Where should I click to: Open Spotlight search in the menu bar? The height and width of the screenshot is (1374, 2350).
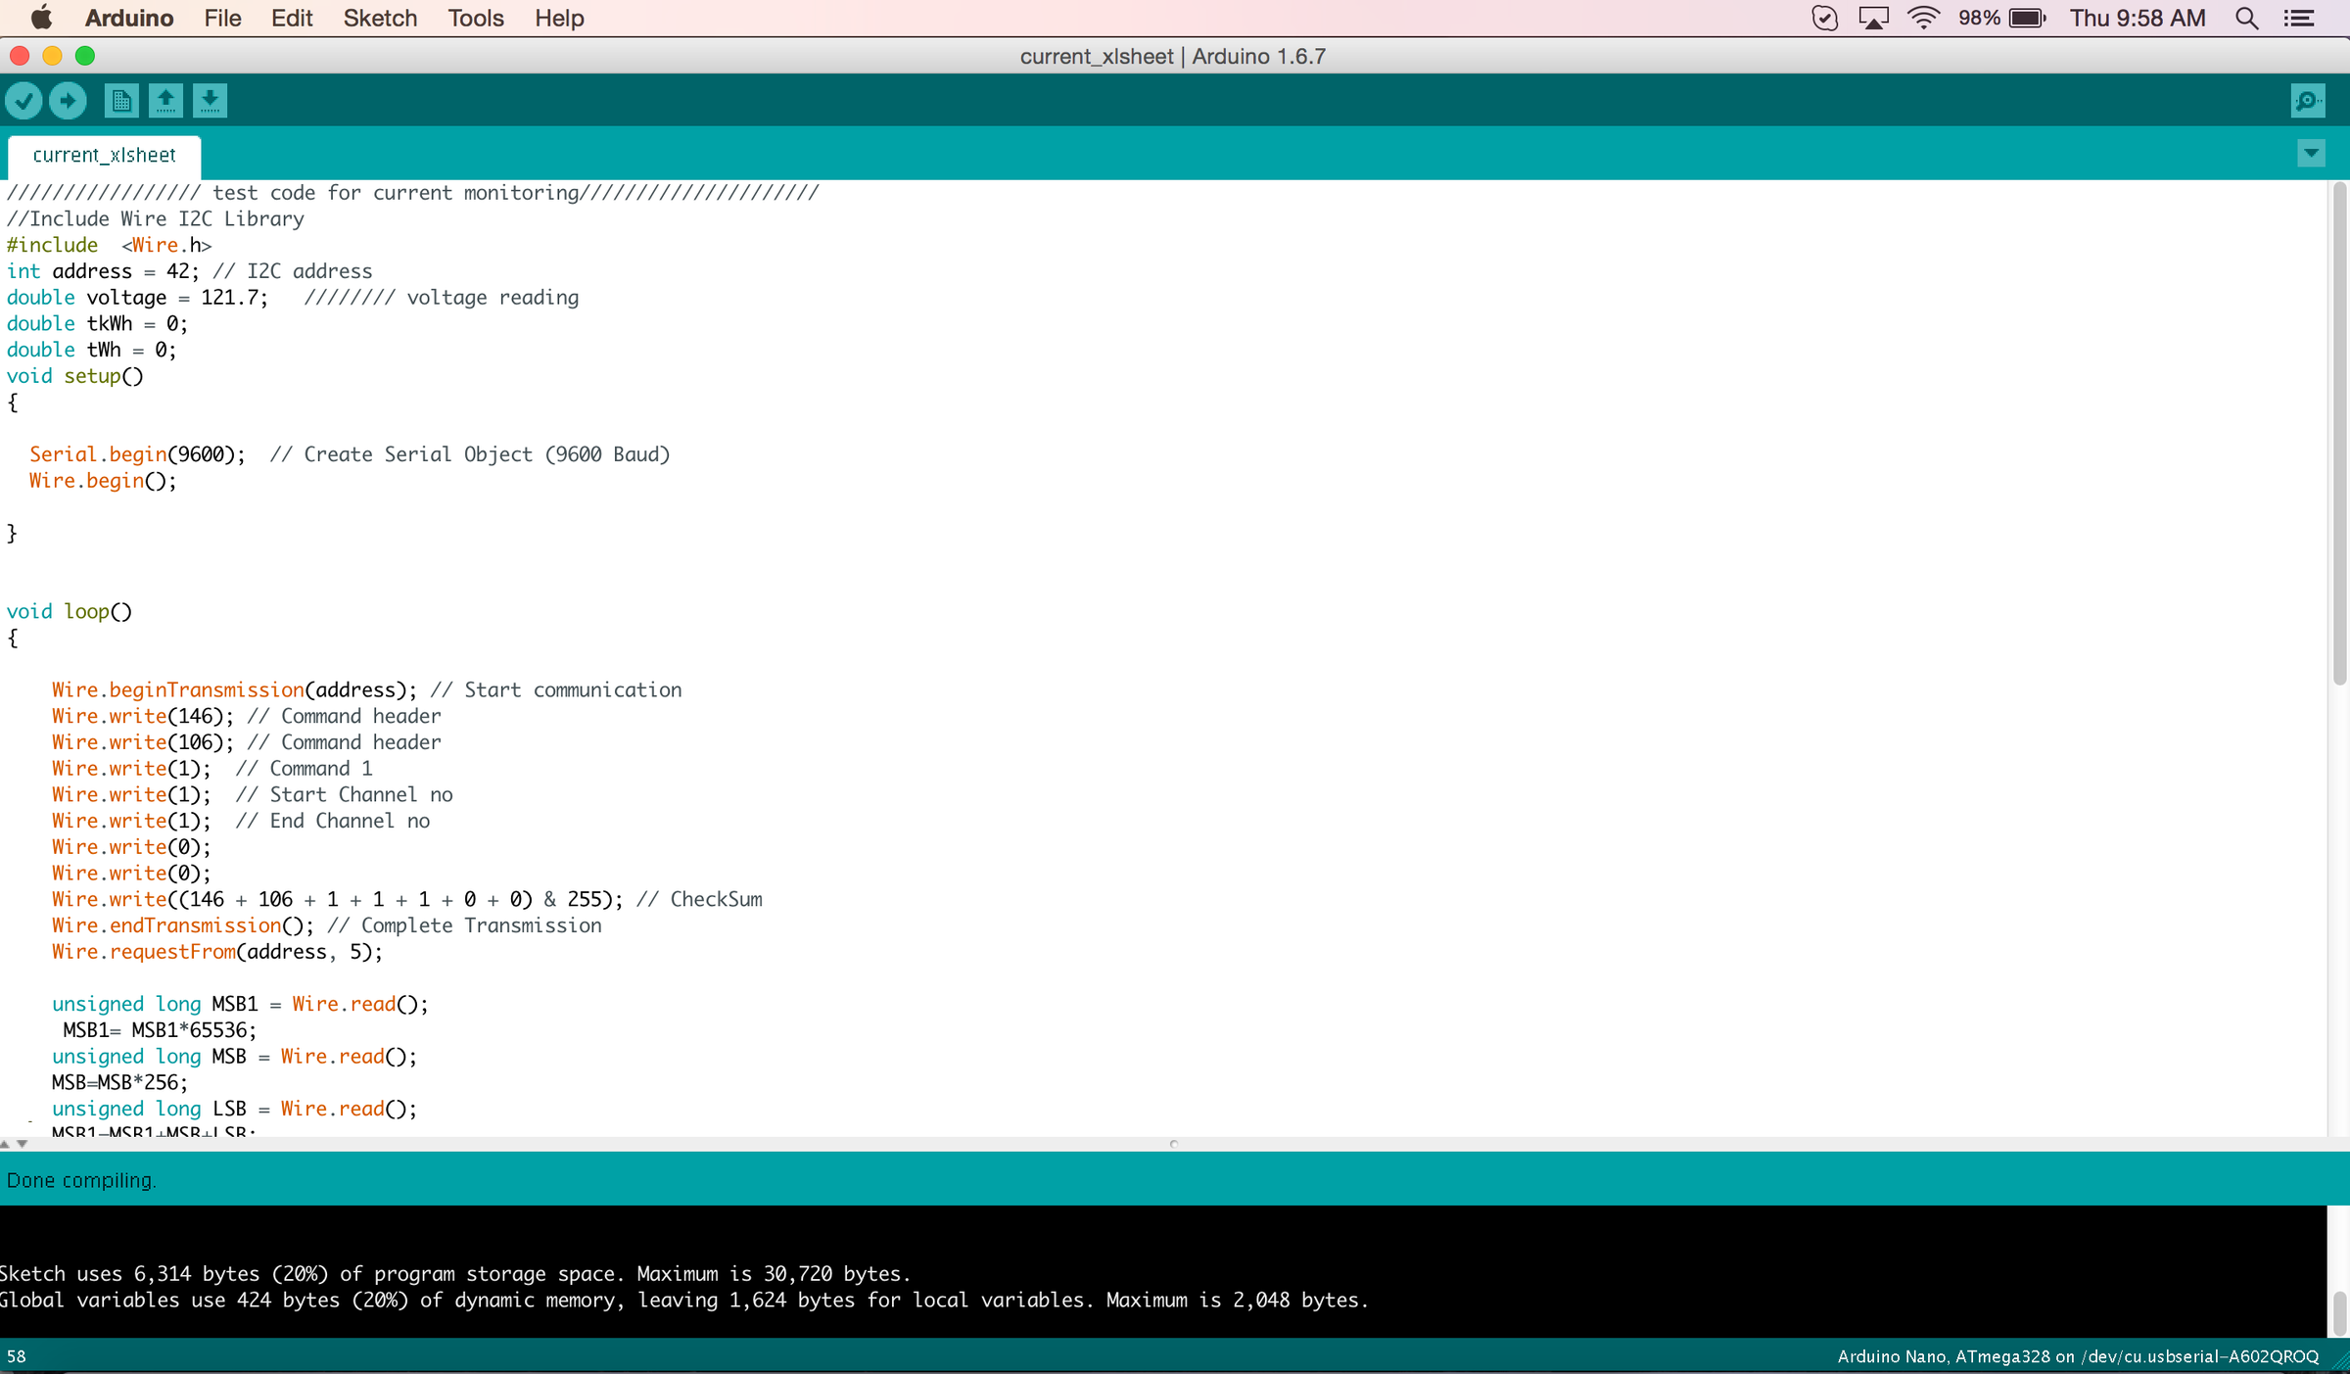pos(2247,18)
